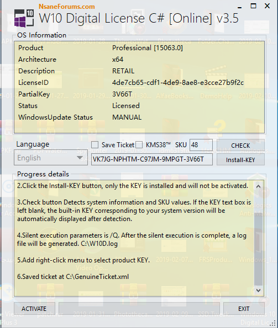Click the line '6.Saved ticket at C:\GenuineTicket.xml'
Screen dimensions: 278x328
(73, 277)
